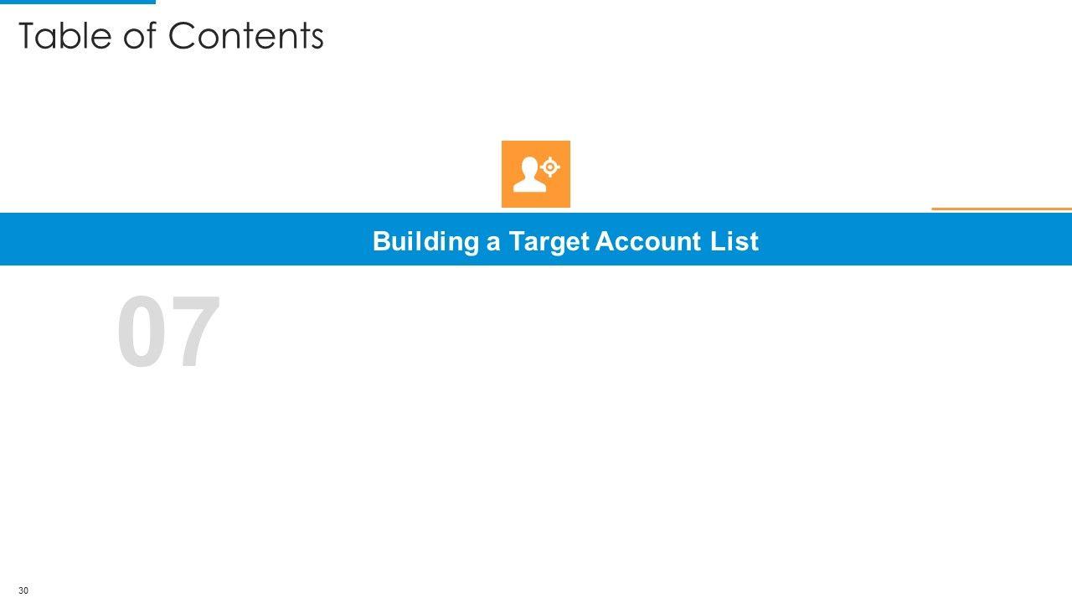This screenshot has width=1072, height=603.
Task: Click the word 'Target' in the banner
Action: (x=549, y=241)
